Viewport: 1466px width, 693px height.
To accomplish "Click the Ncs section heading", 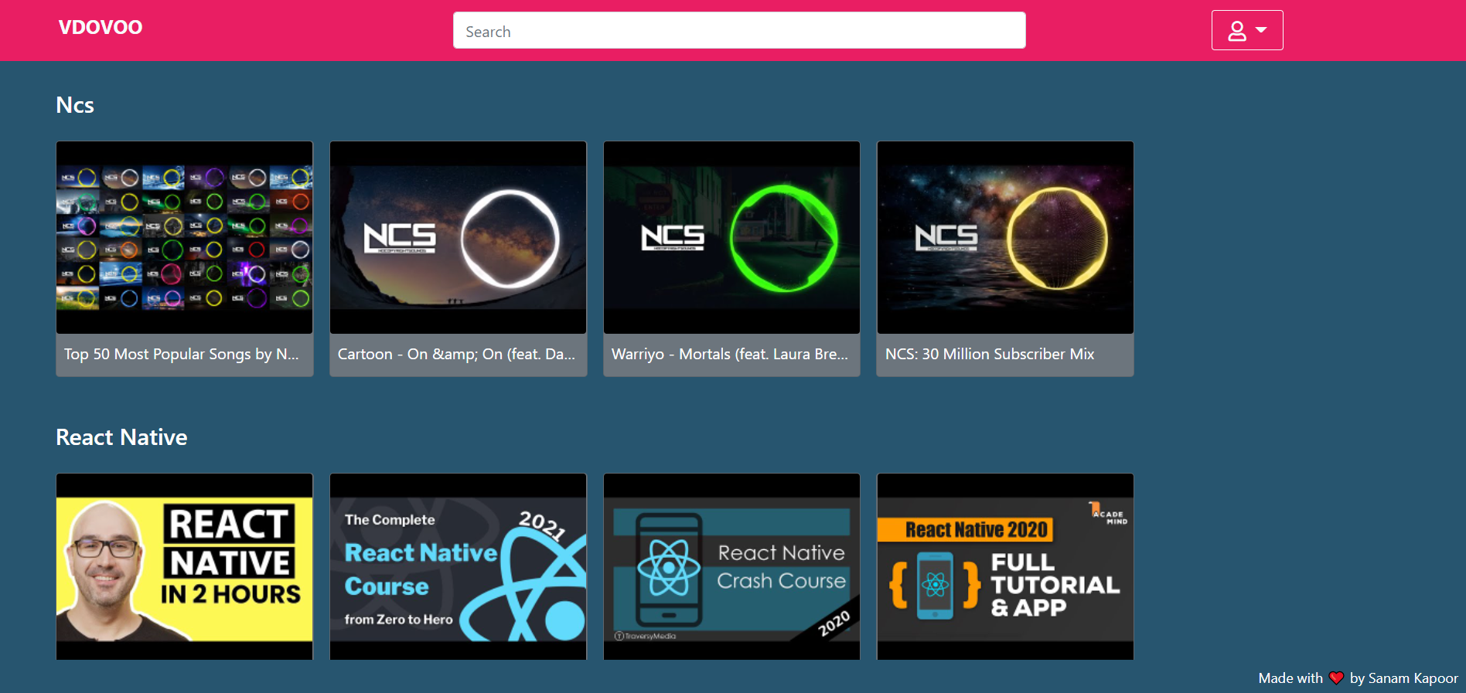I will (75, 105).
